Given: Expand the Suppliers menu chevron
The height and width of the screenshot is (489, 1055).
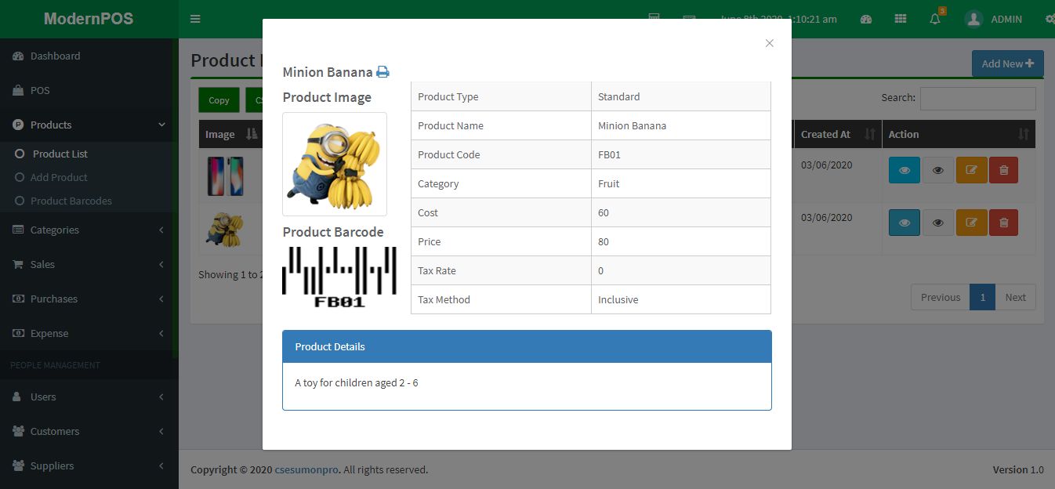Looking at the screenshot, I should pyautogui.click(x=161, y=466).
